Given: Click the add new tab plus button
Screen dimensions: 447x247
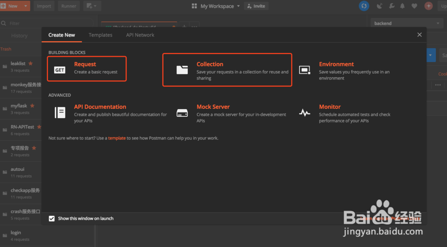Looking at the screenshot, I should click(184, 26).
